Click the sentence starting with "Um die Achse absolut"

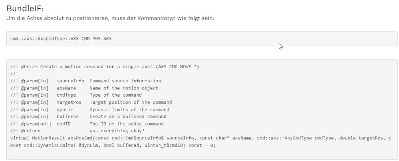pos(111,18)
